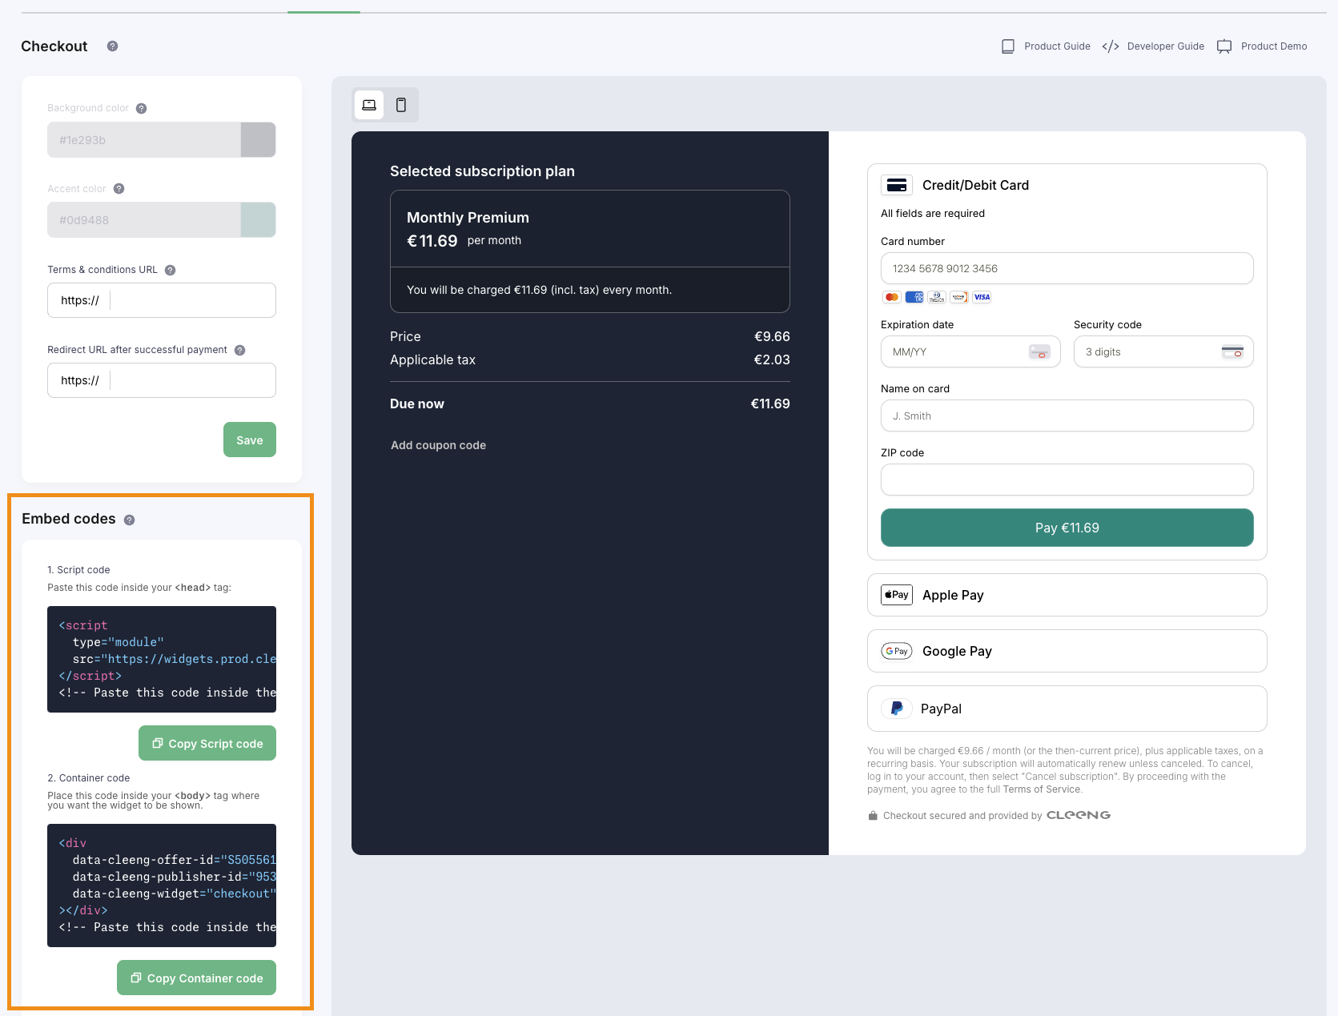Click the Monthly Premium plan card
This screenshot has width=1338, height=1016.
(x=590, y=251)
